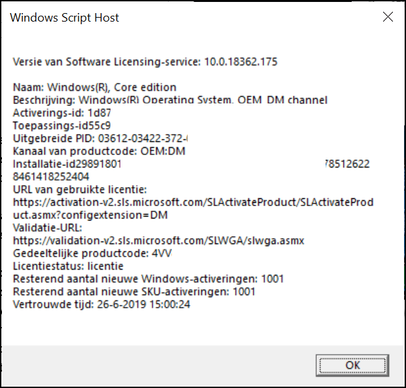
Task: Click the OK button
Action: (x=352, y=365)
